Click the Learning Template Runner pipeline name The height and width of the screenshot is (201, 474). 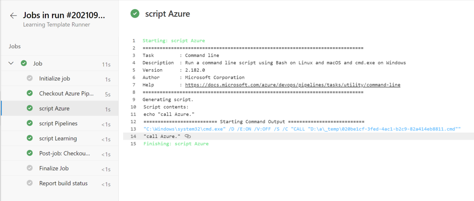(56, 24)
